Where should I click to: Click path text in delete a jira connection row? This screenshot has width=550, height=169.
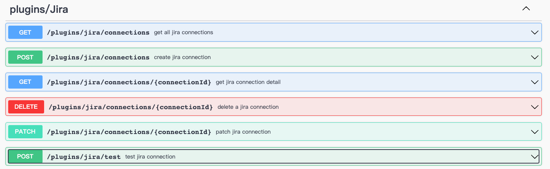pos(131,107)
